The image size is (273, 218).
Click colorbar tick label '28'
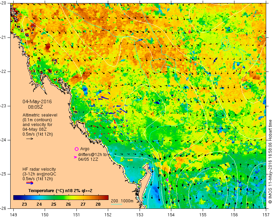point(98,204)
